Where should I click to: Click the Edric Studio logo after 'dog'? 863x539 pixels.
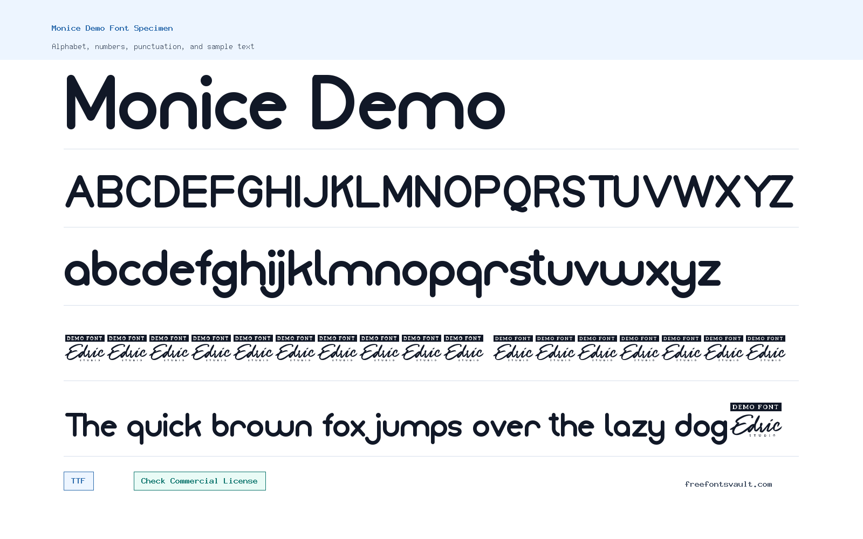(756, 420)
